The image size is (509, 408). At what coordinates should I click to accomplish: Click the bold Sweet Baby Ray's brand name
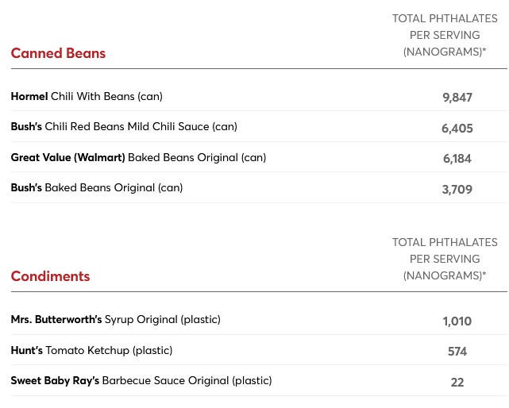(55, 380)
